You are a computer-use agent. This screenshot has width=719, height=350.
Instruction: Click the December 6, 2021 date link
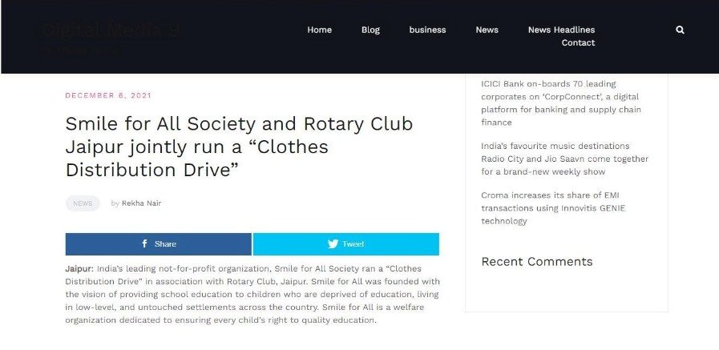pos(108,95)
